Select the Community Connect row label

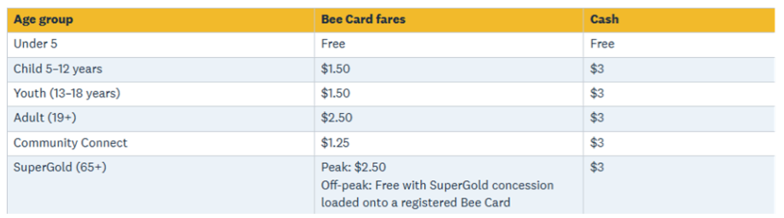click(x=70, y=143)
